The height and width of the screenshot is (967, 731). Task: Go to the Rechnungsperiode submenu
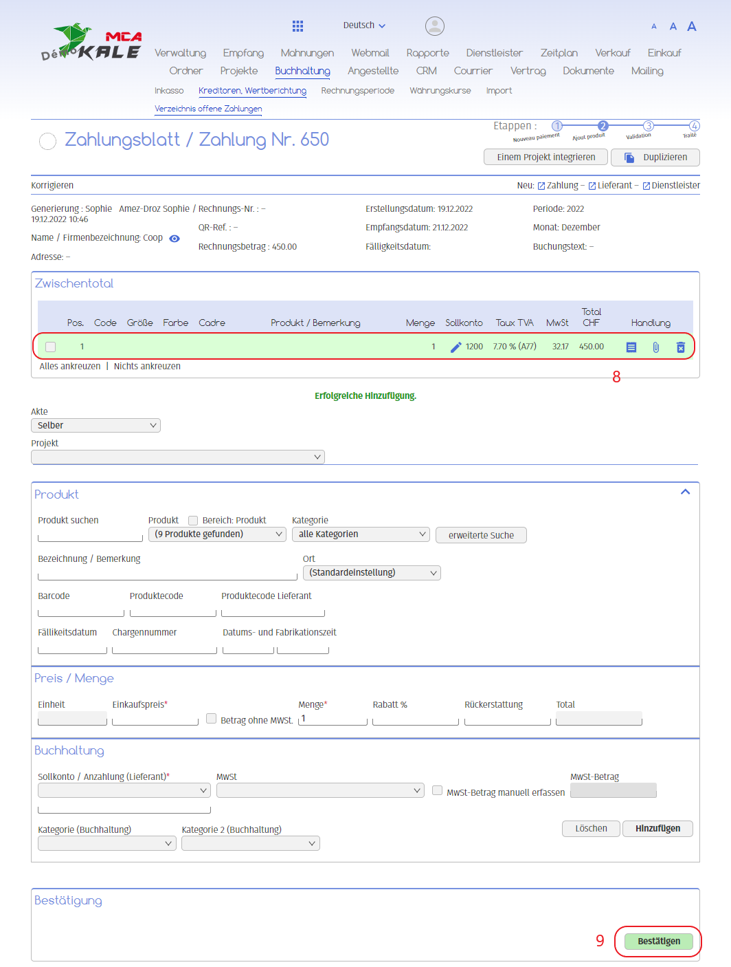coord(357,91)
